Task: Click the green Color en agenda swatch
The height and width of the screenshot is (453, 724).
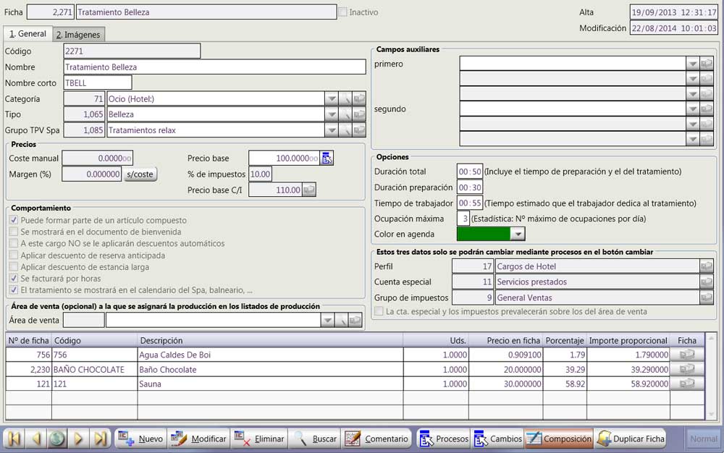Action: 484,234
